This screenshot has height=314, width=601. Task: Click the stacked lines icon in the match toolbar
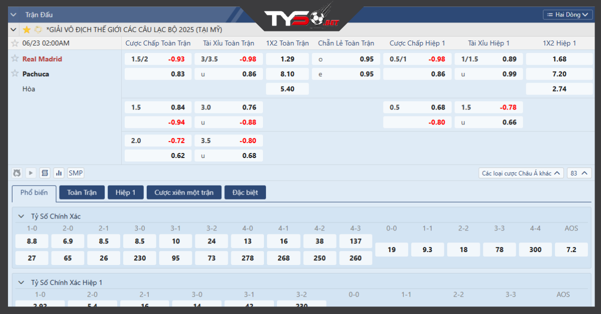click(45, 173)
